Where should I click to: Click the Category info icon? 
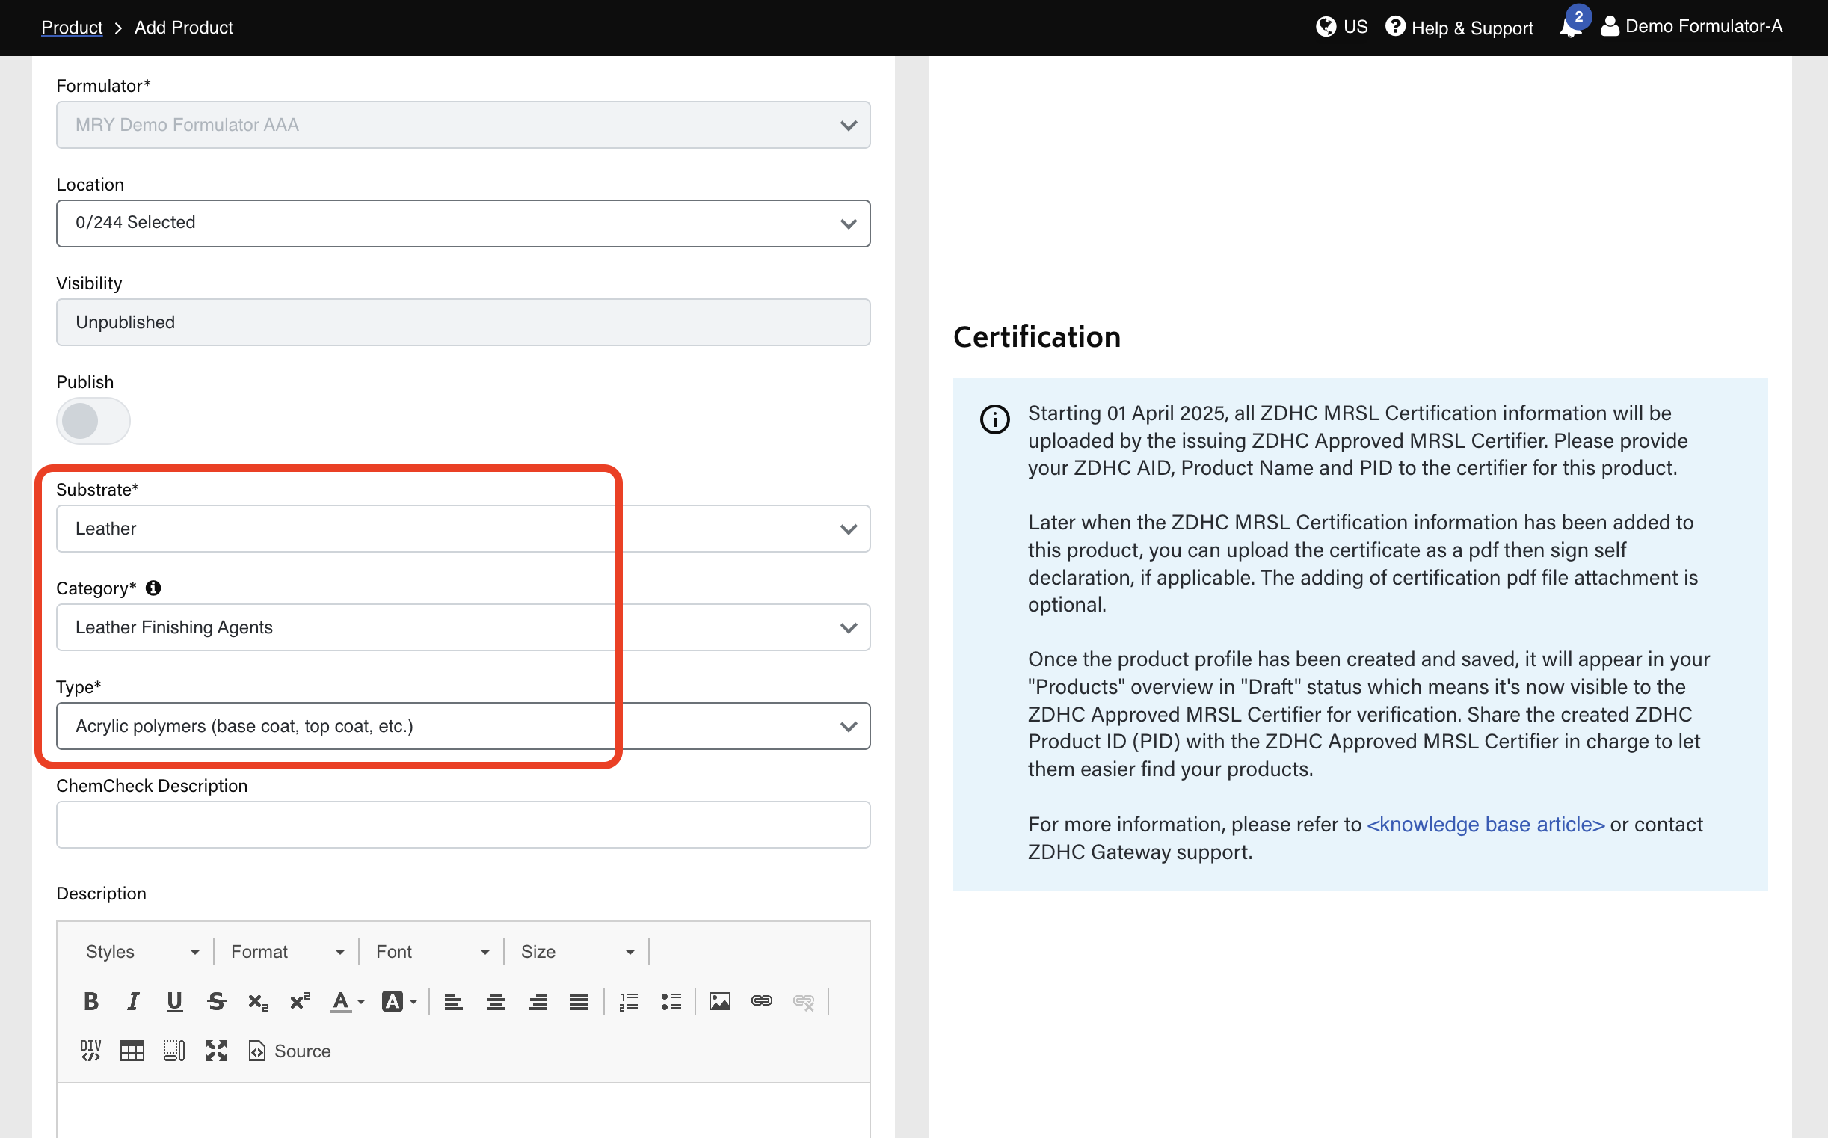153,588
